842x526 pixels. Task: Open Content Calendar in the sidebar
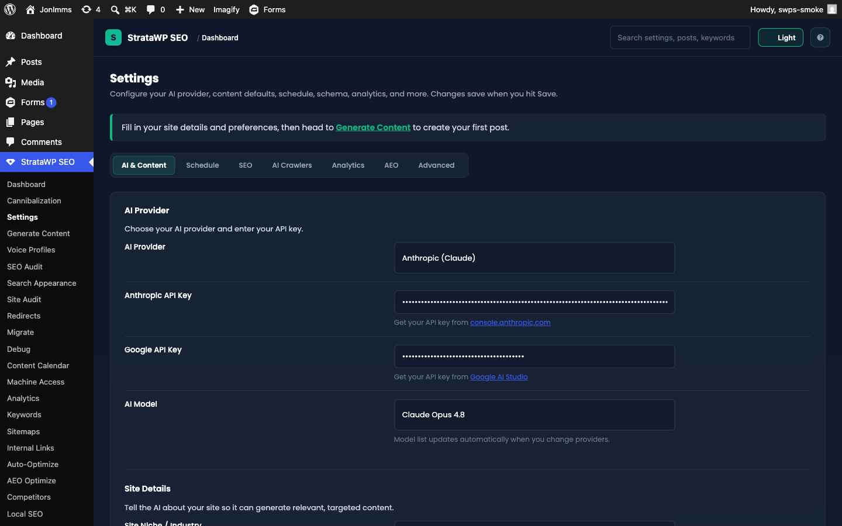pyautogui.click(x=38, y=365)
